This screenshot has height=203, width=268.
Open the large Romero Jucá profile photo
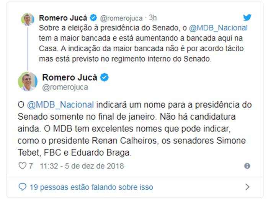click(28, 81)
